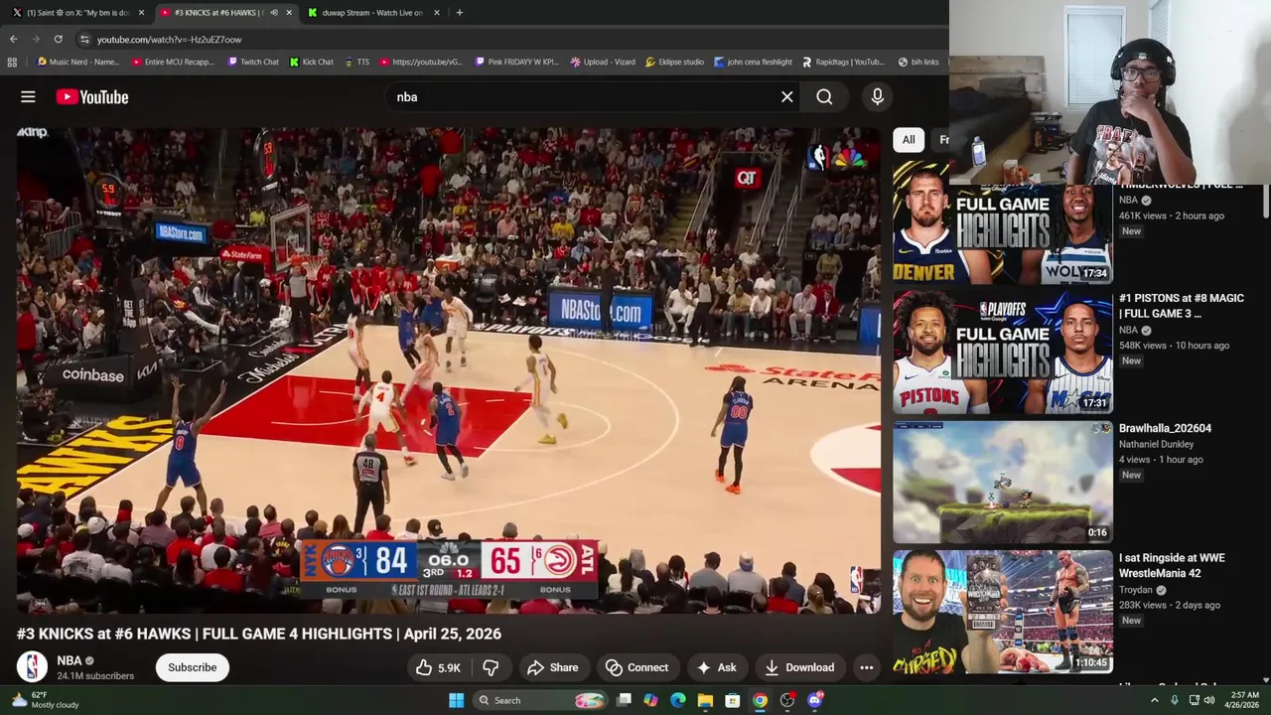Go to the YouTube home logo
Viewport: 1271px width, 715px height.
point(92,97)
